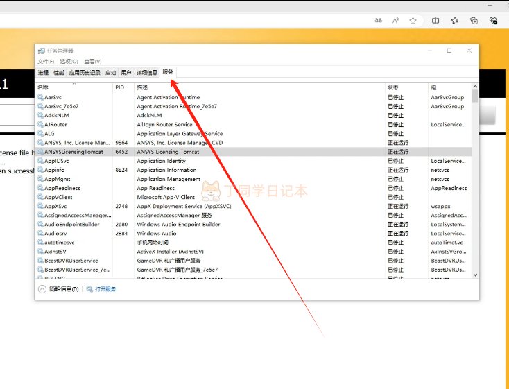Open the 启动 tab
509x389 pixels.
pyautogui.click(x=110, y=72)
